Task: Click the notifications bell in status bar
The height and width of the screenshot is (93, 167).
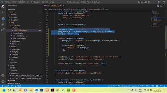Action: [164, 86]
